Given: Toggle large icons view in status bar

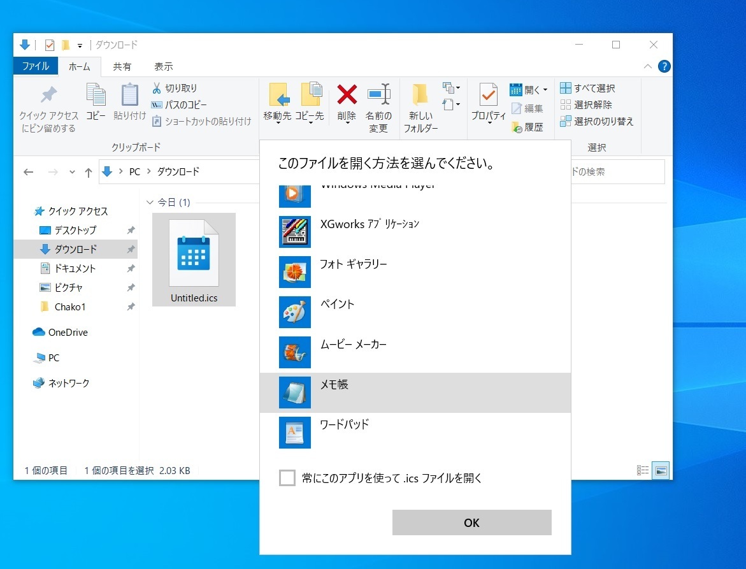Looking at the screenshot, I should (x=661, y=471).
